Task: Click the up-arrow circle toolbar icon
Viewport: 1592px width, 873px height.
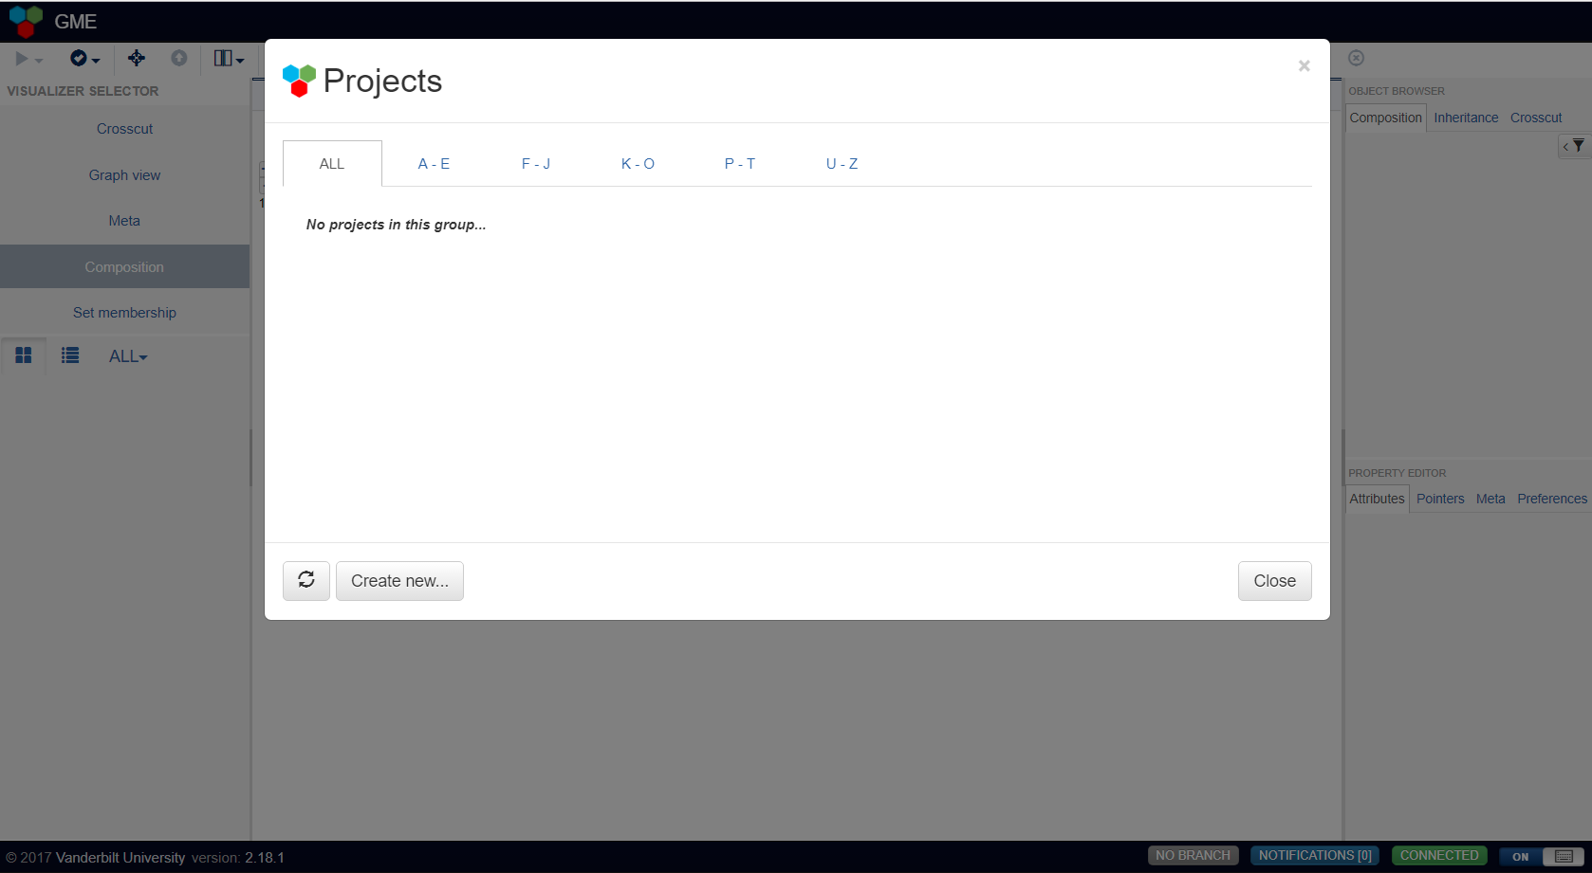Action: click(178, 59)
